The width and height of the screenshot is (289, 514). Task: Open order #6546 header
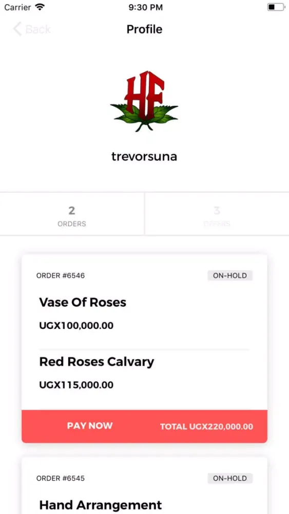coord(61,276)
